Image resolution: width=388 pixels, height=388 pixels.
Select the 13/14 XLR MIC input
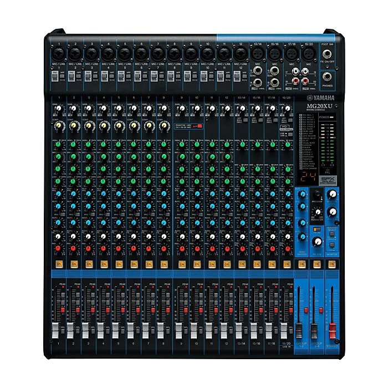[257, 53]
